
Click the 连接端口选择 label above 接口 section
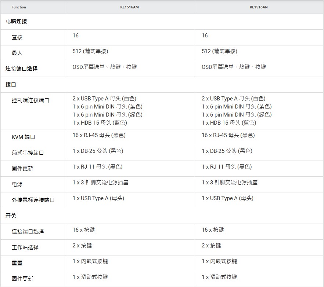(21, 69)
